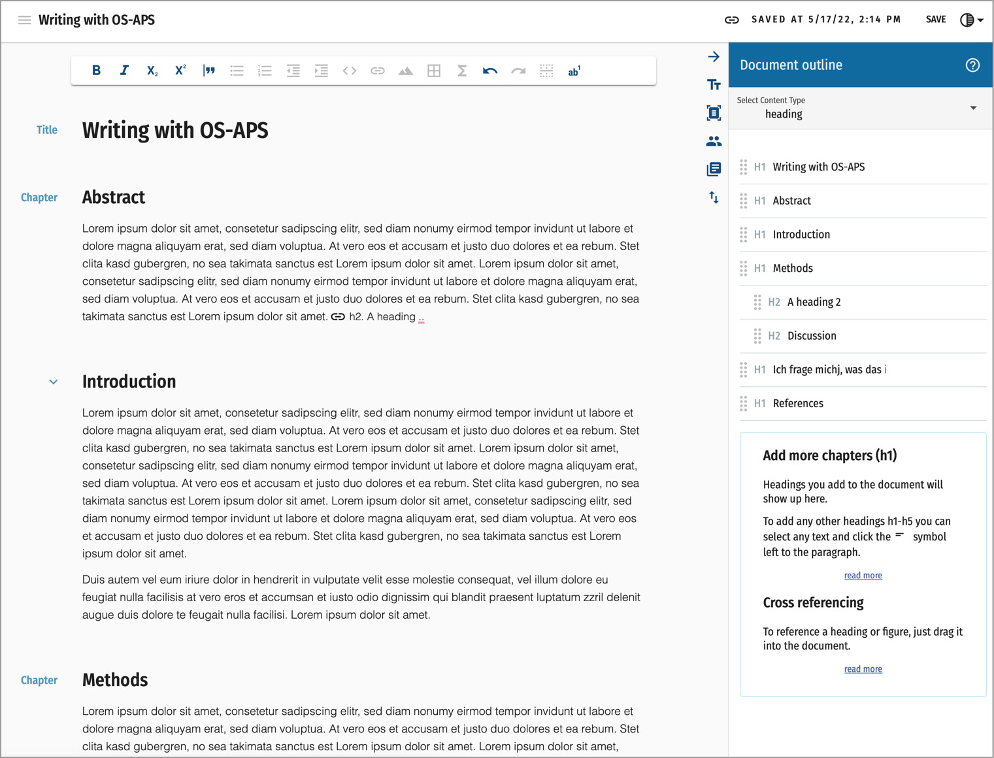Click the paragraph starting 'Duis autem vel eum'

pyautogui.click(x=361, y=597)
